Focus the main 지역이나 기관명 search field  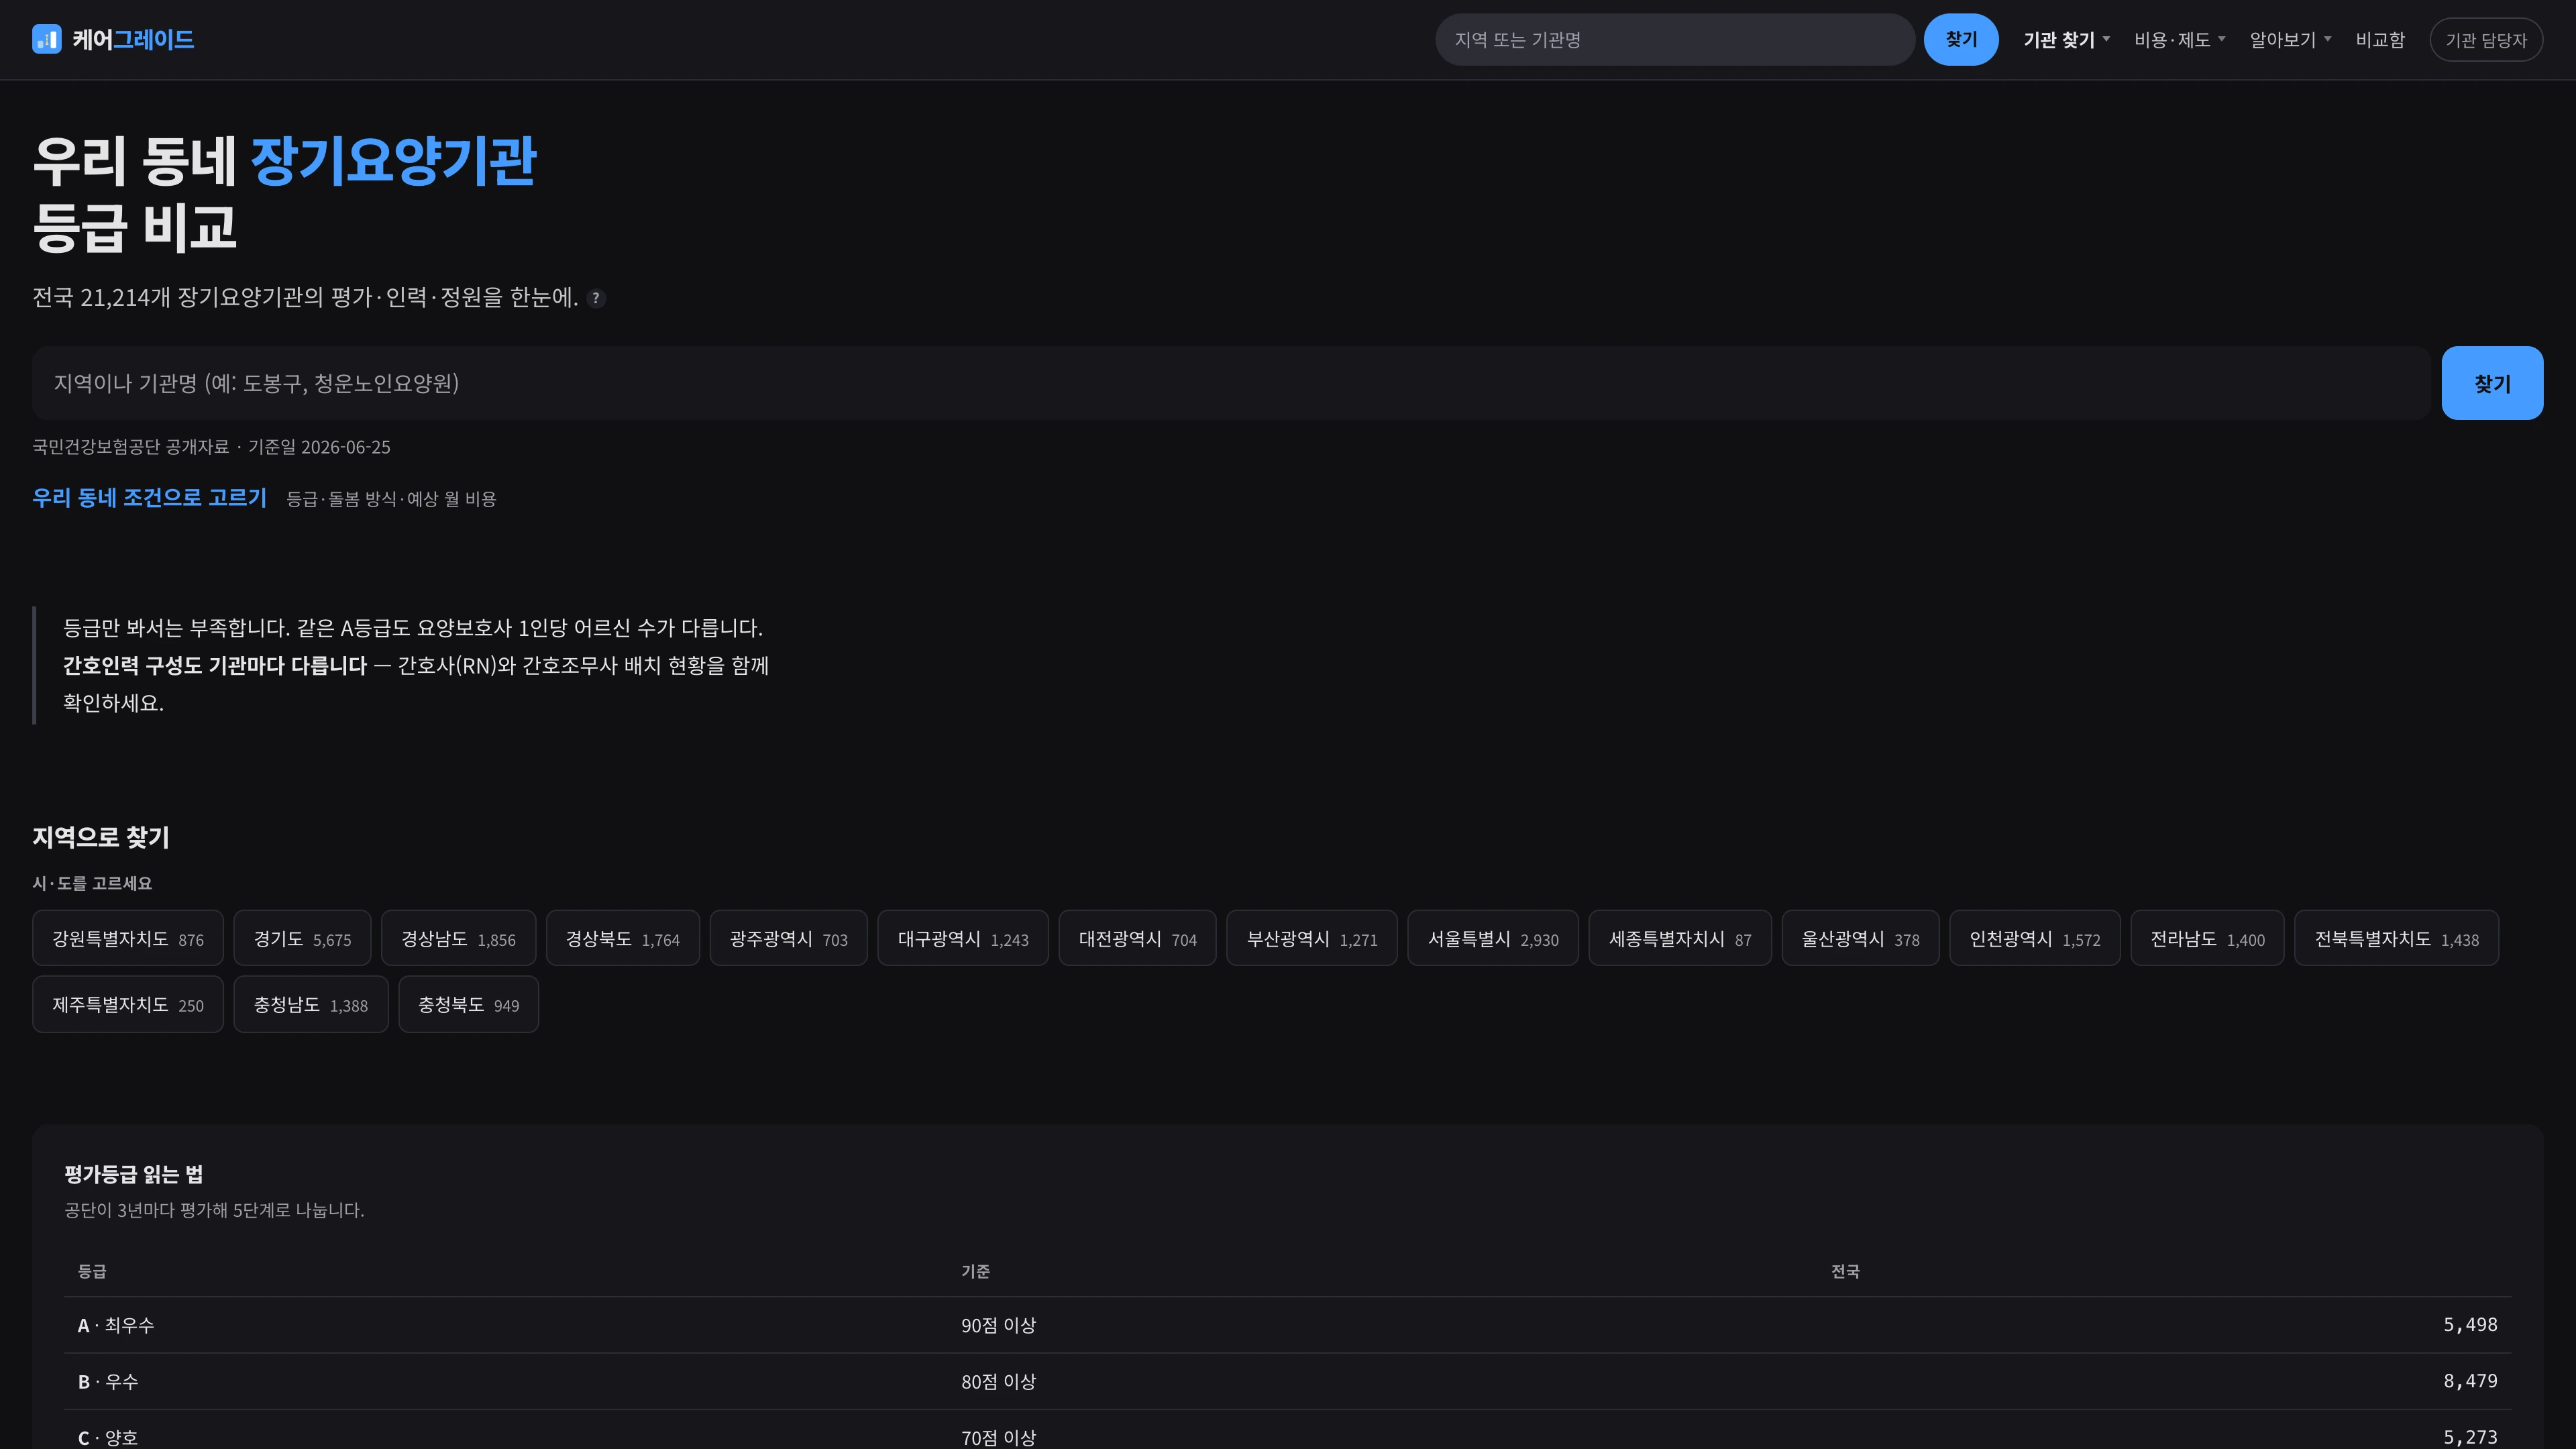1231,383
